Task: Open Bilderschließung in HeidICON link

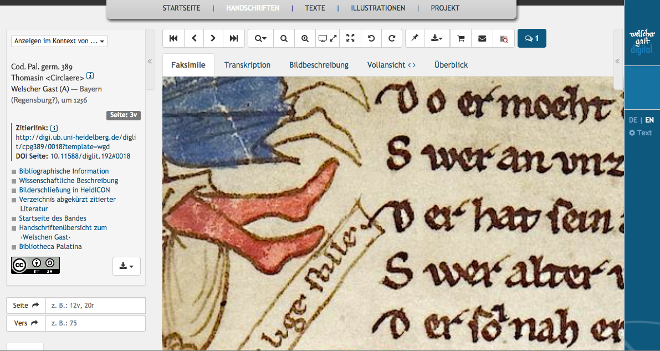Action: tap(64, 190)
